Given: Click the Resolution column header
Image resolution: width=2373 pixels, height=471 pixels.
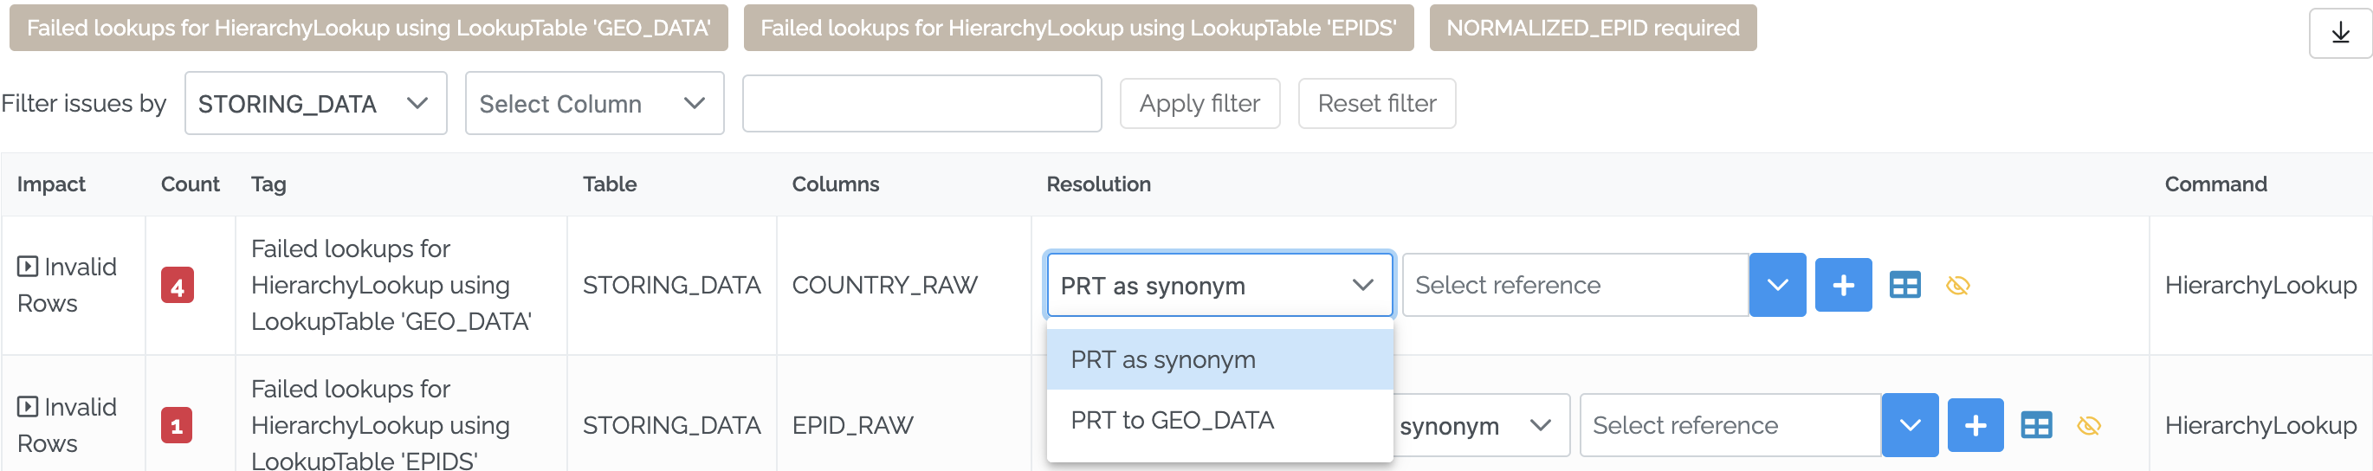Looking at the screenshot, I should (x=1098, y=184).
